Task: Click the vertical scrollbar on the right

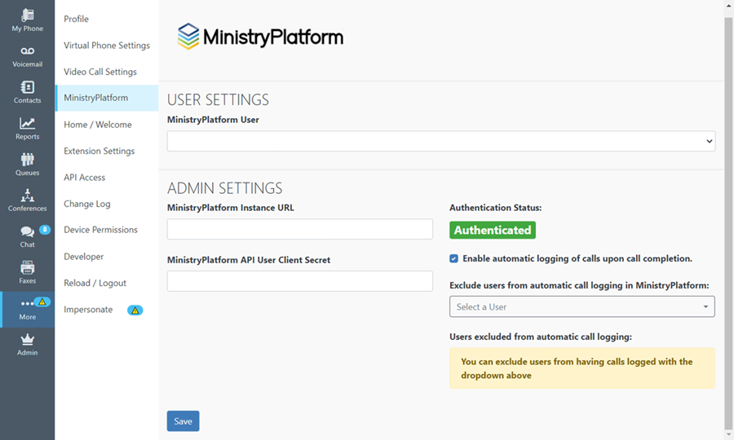Action: [728, 220]
